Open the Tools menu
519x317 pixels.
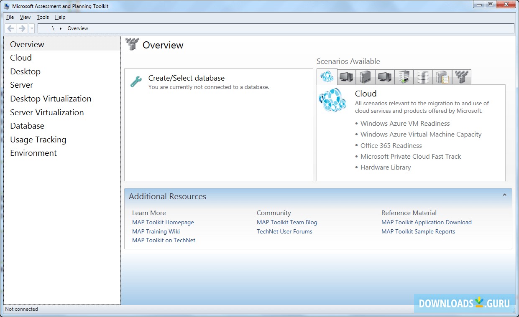click(43, 17)
